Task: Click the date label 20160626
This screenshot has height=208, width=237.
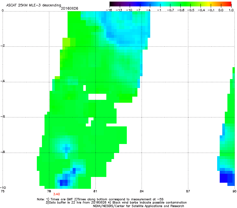Action: [x=69, y=8]
